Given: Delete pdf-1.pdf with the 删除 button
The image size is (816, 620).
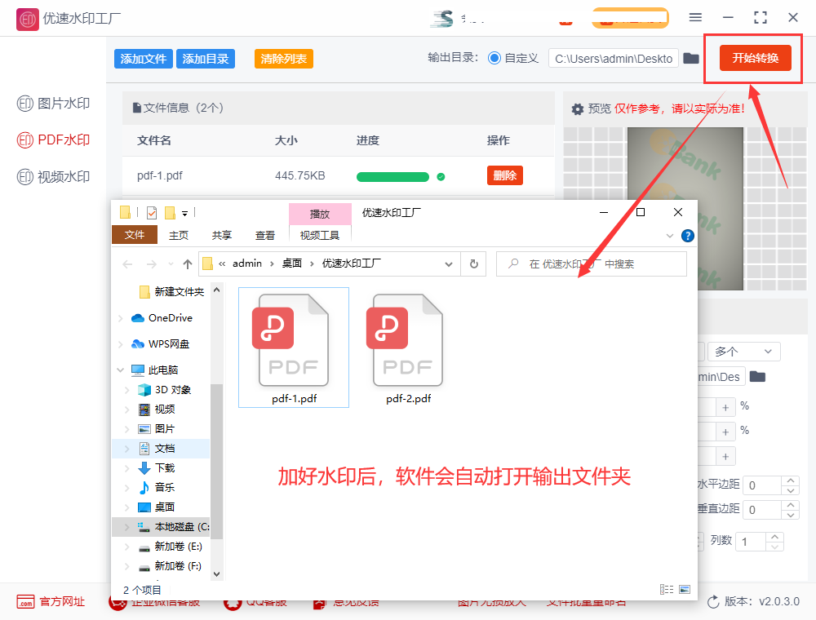Looking at the screenshot, I should [505, 176].
